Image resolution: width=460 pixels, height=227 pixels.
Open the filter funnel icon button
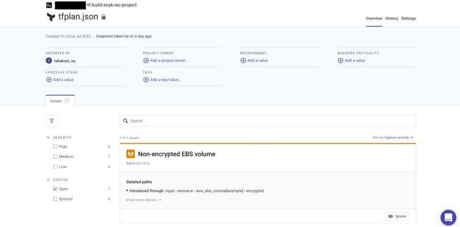pyautogui.click(x=52, y=121)
